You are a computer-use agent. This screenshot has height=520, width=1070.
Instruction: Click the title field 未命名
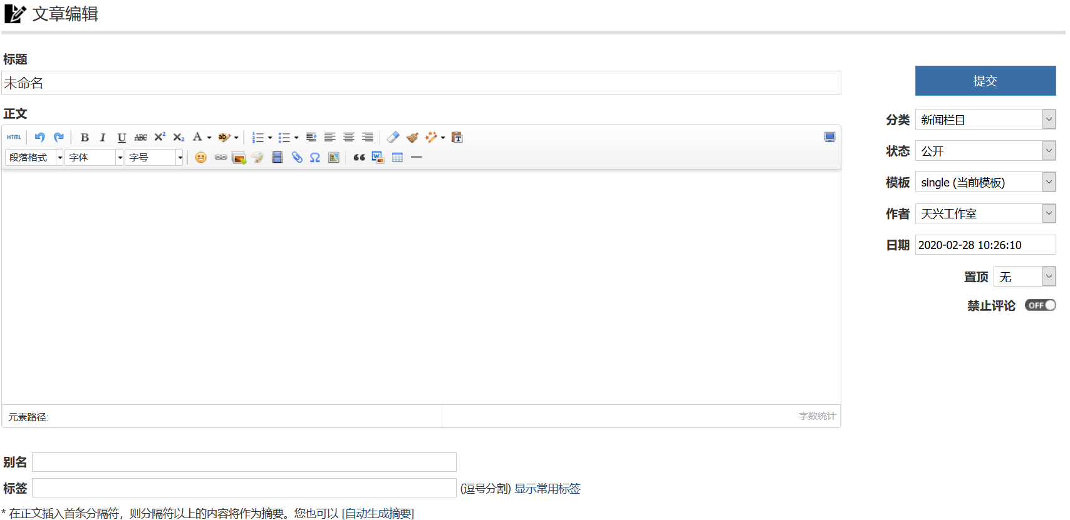[421, 83]
